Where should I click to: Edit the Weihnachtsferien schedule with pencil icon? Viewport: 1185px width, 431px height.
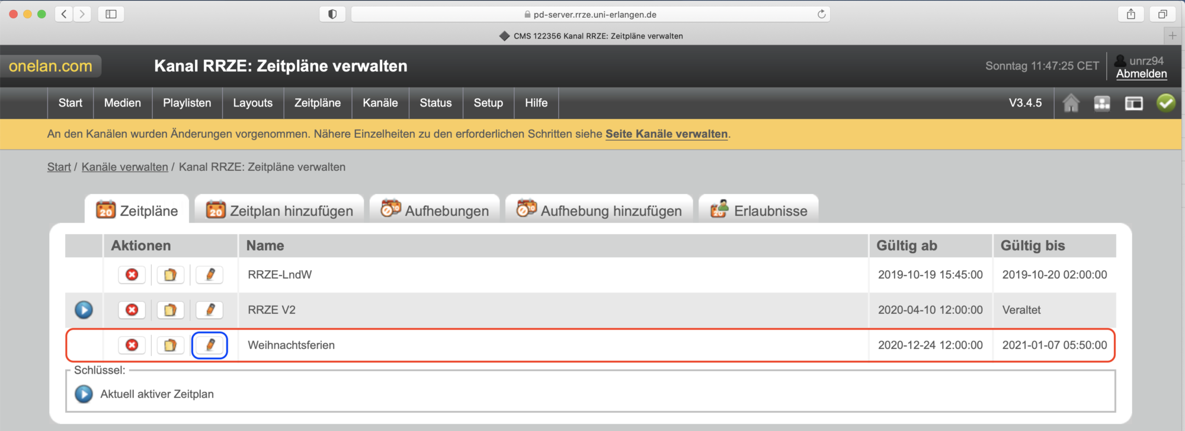click(x=210, y=345)
